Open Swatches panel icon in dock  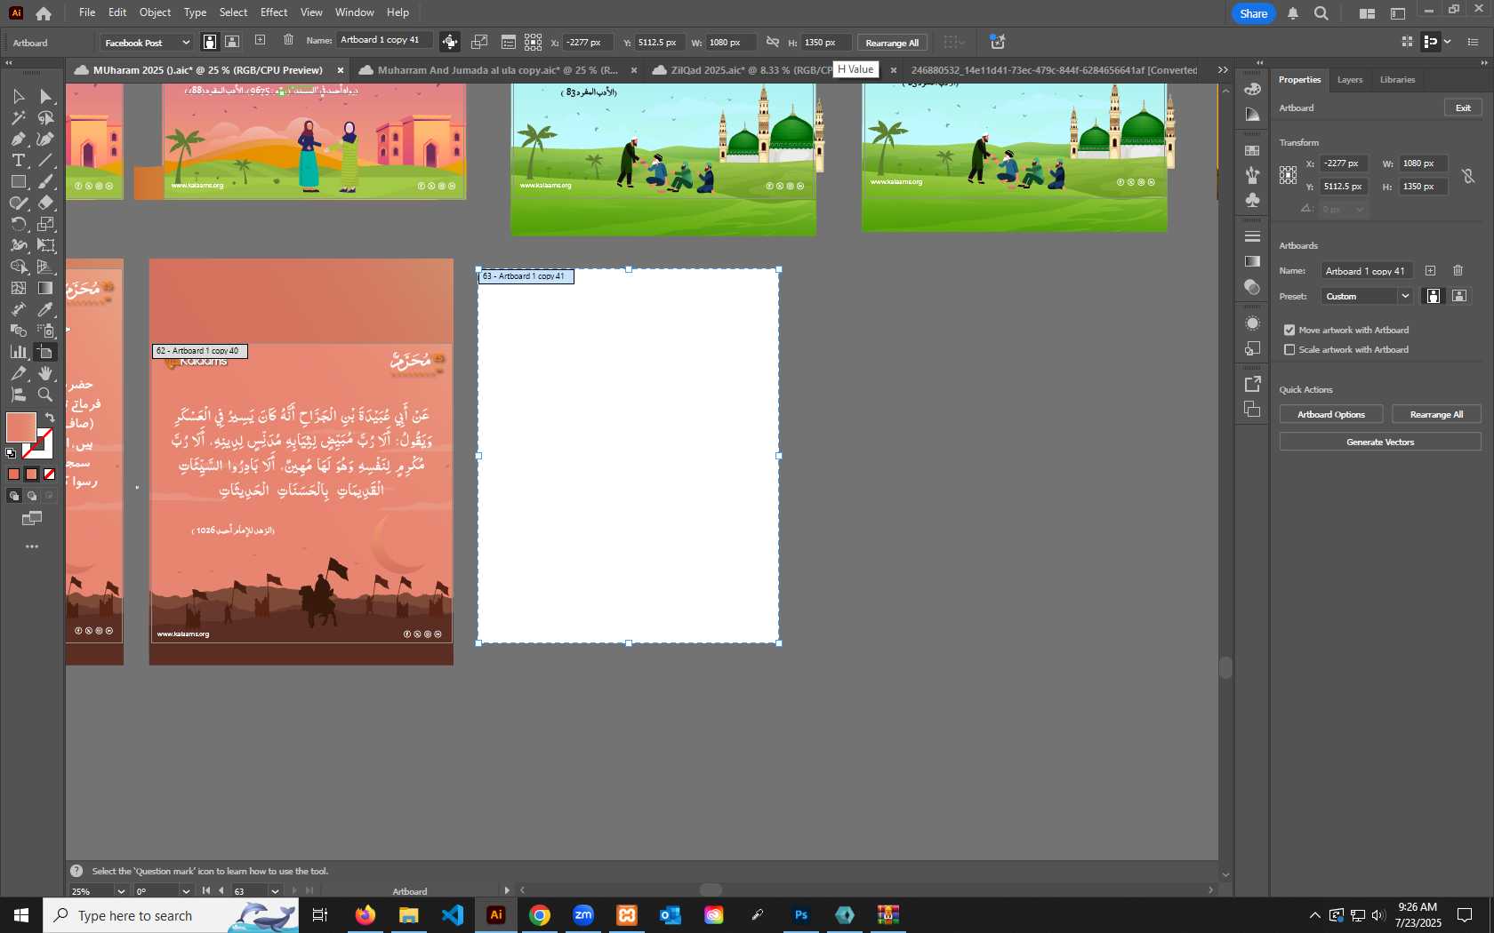tap(1252, 150)
